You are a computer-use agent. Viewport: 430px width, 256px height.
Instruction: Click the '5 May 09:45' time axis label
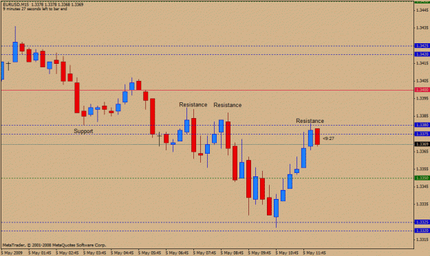259,253
